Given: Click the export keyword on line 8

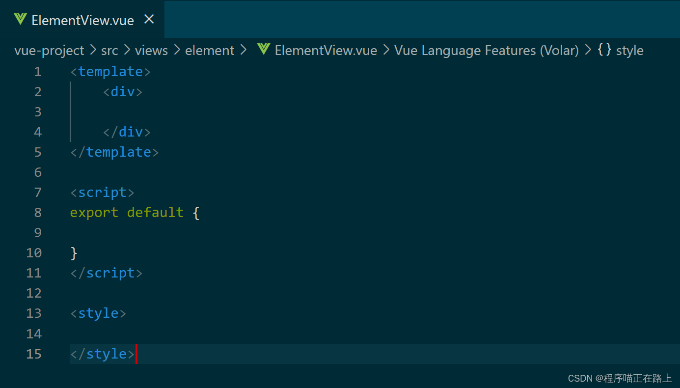Looking at the screenshot, I should [x=94, y=213].
